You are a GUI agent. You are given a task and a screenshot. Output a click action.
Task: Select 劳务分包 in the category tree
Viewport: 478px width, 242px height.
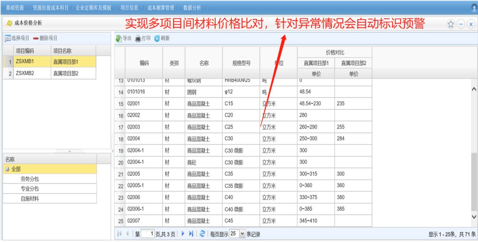tap(30, 179)
